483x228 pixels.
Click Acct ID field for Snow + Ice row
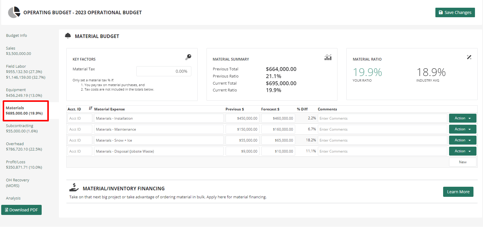[80, 140]
